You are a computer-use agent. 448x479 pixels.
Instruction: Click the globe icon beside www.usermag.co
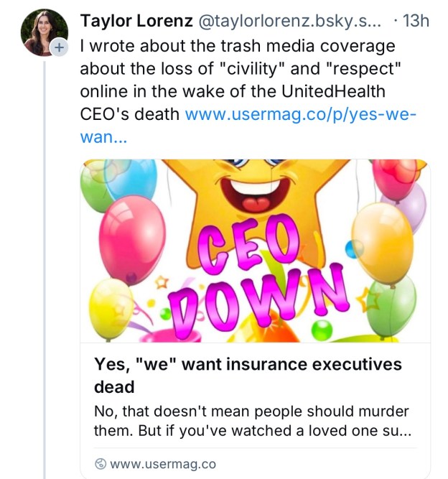point(101,463)
